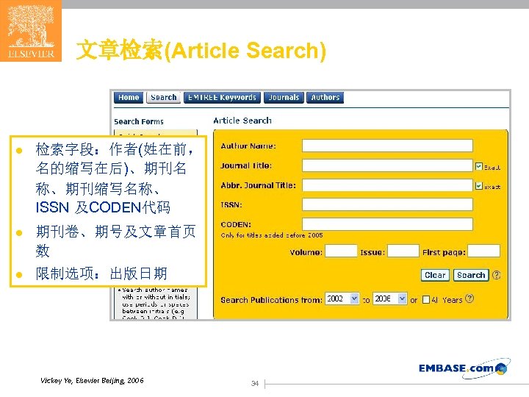529x397 pixels.
Task: Open help icon beside All Years
Action: coord(469,298)
